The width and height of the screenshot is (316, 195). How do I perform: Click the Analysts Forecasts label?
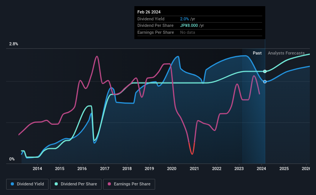pyautogui.click(x=286, y=53)
